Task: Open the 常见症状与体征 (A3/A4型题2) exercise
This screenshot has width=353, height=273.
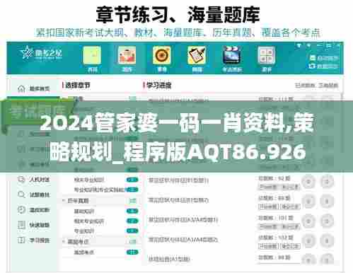Action: coord(183,240)
